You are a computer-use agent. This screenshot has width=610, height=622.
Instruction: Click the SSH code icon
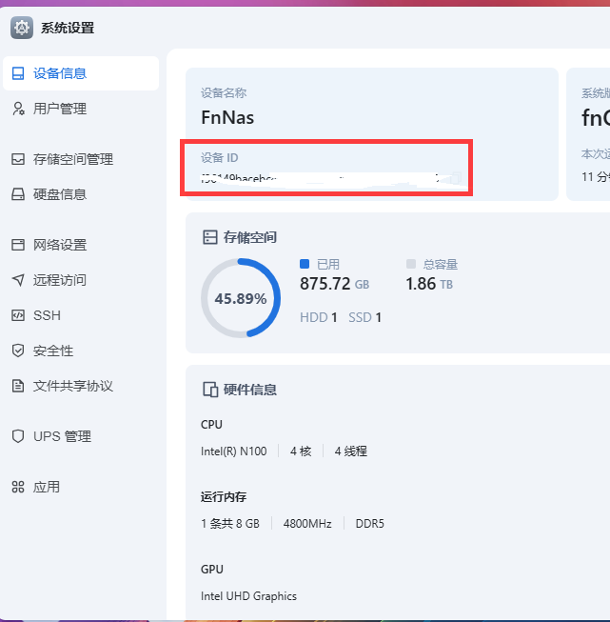pyautogui.click(x=18, y=315)
